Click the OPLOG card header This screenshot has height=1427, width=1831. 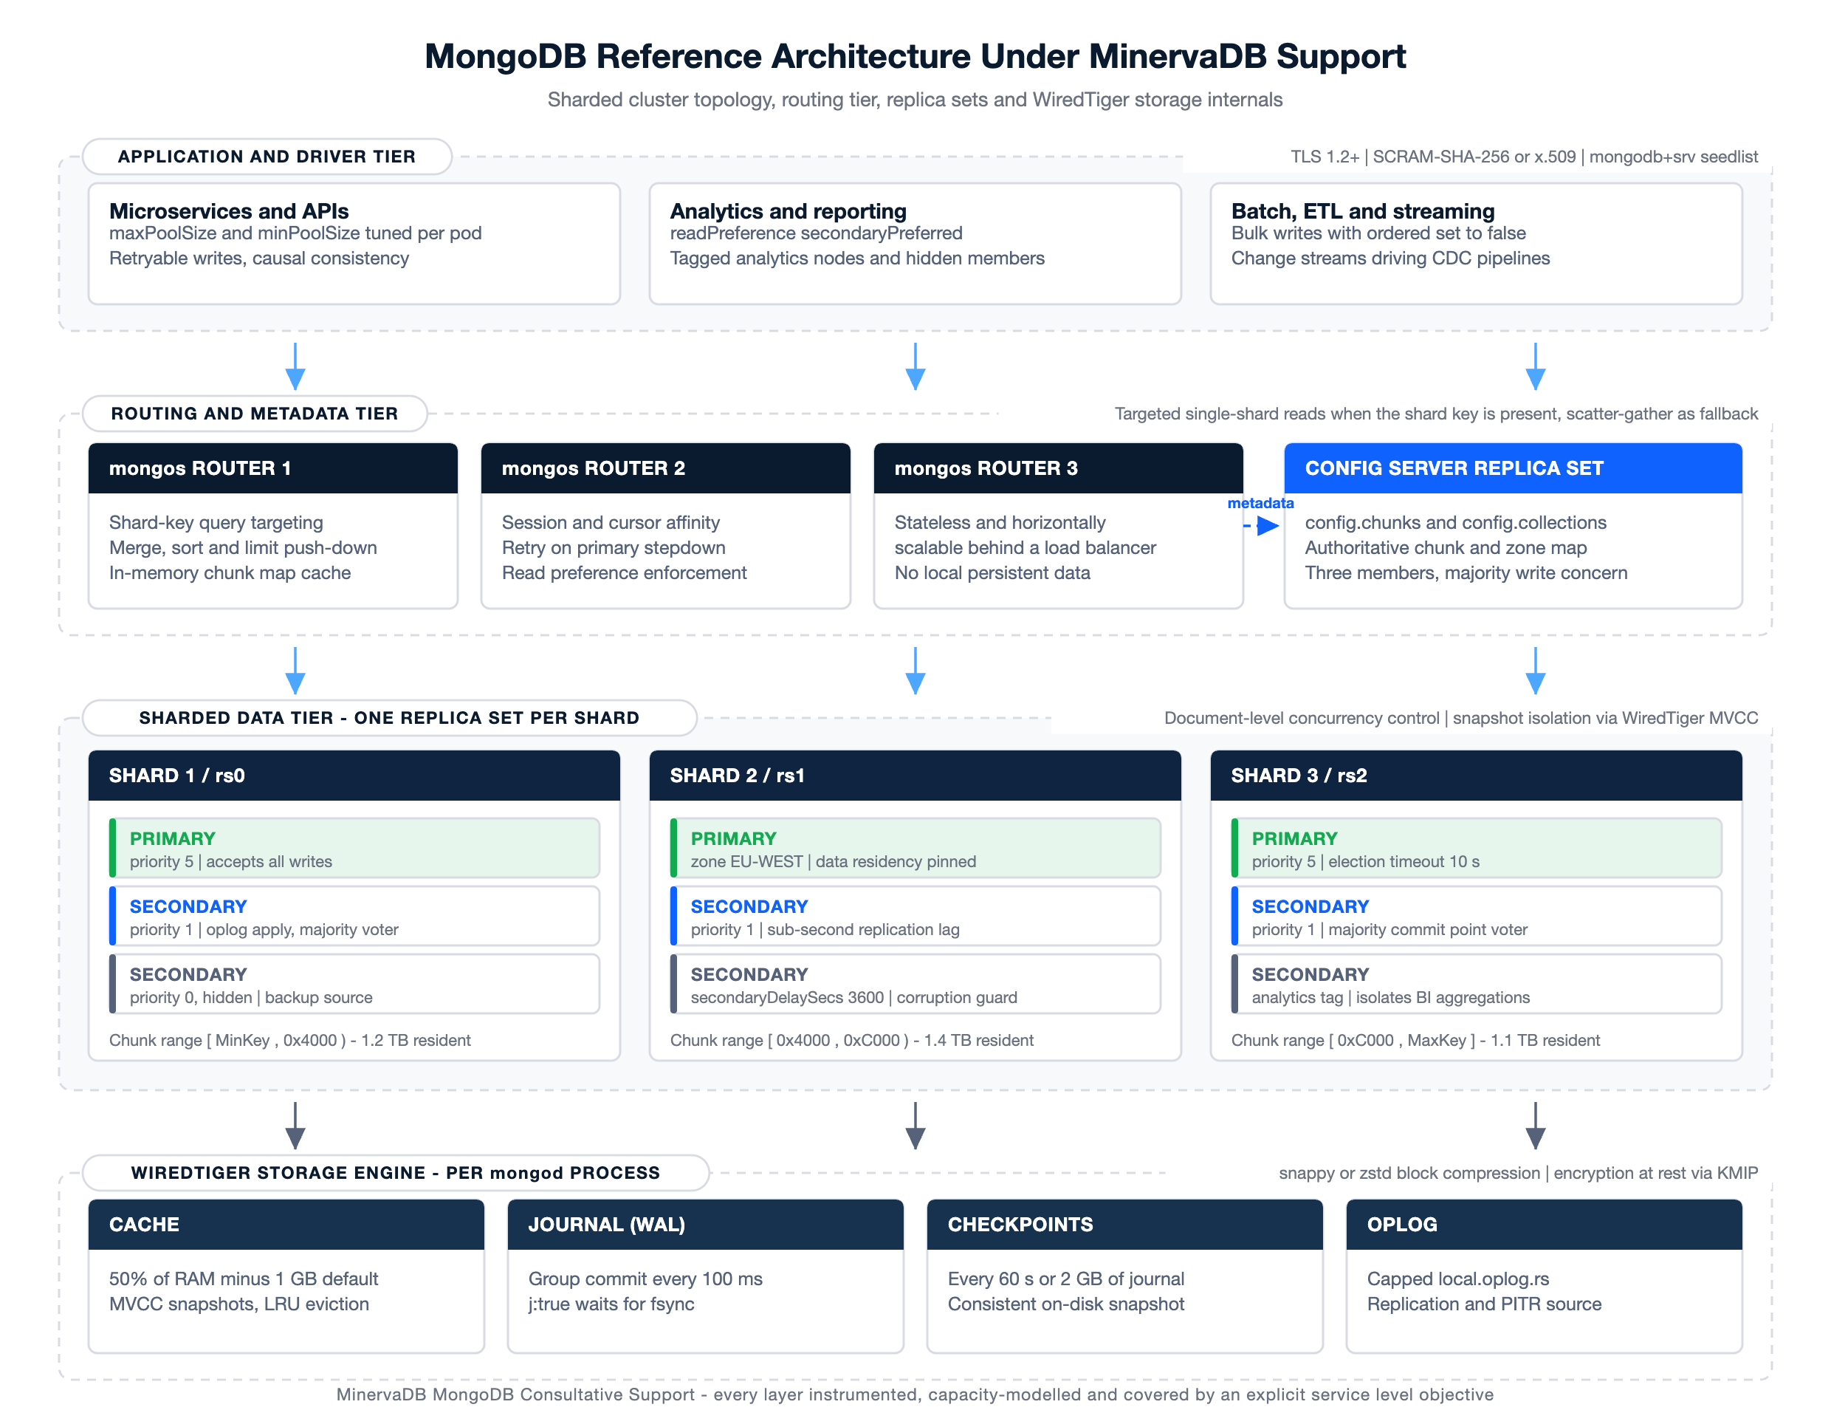[1544, 1224]
